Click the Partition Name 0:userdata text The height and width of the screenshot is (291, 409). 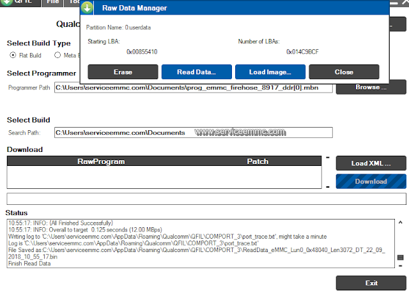[x=118, y=27]
